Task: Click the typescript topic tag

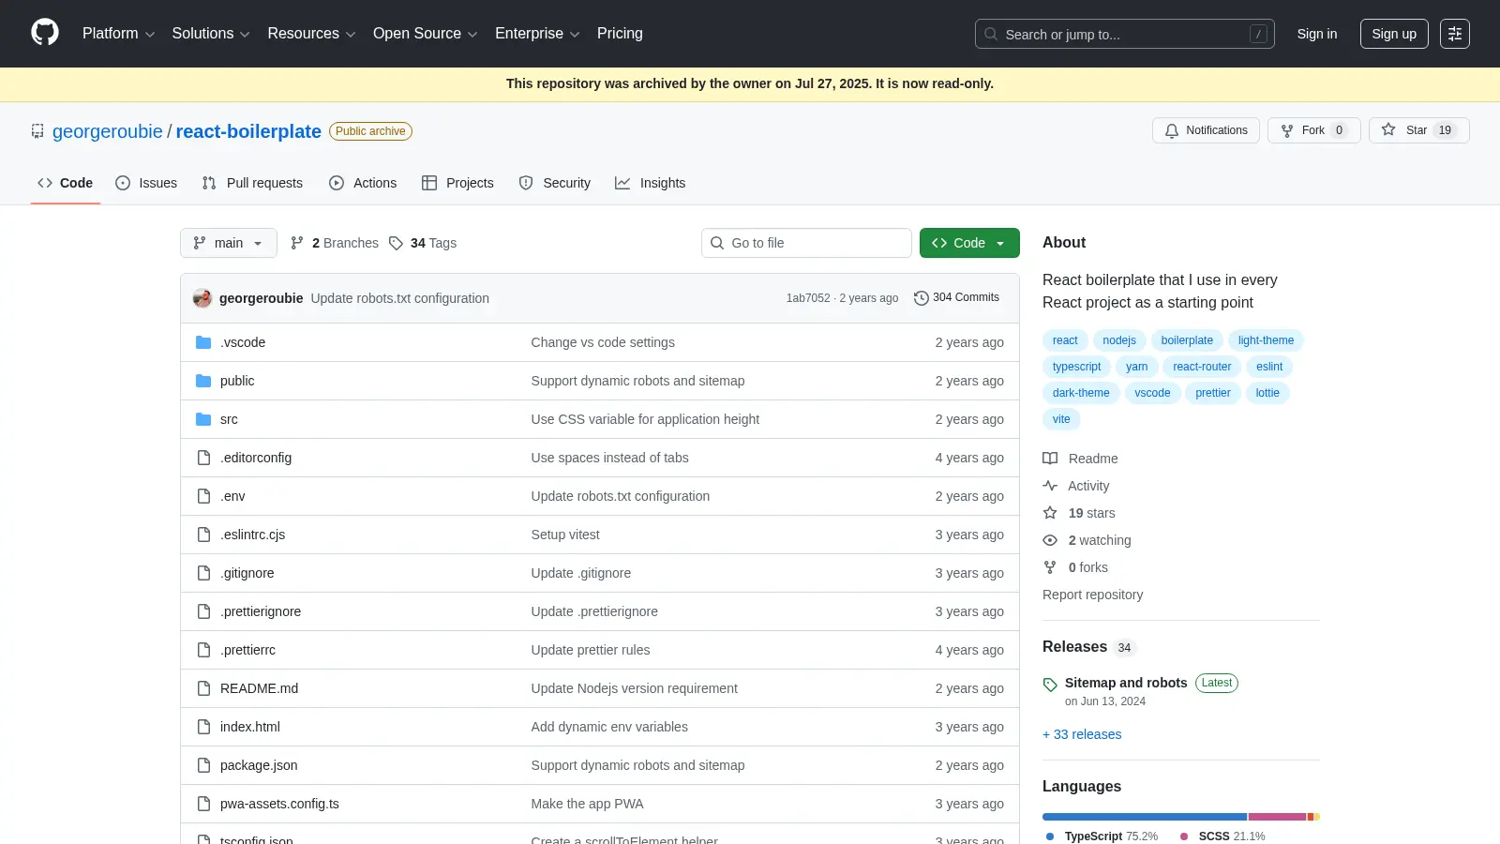Action: click(1076, 367)
